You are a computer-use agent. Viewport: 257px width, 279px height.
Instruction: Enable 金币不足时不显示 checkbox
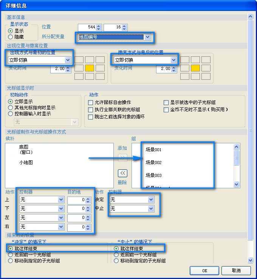166,110
